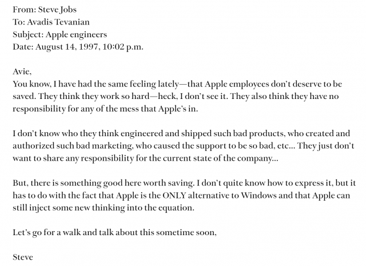Viewport: 366px width, 266px height.
Task: Click the signature Steve at the bottom
Action: pos(23,257)
